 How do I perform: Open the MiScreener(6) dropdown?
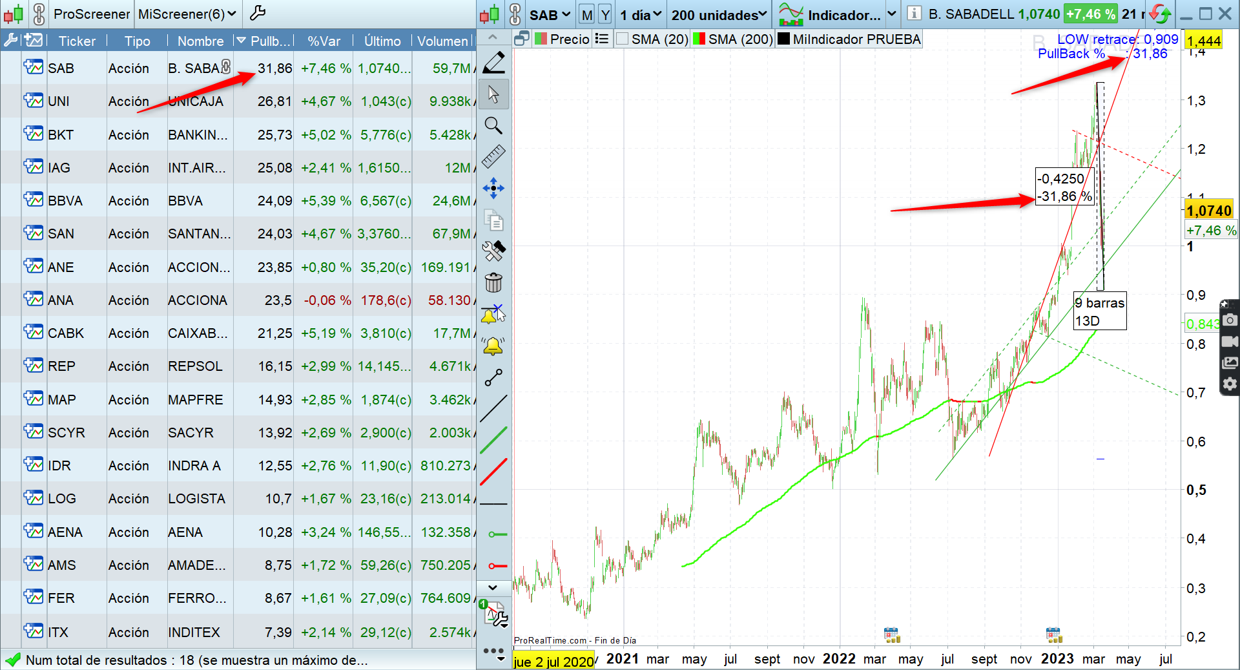[x=187, y=14]
